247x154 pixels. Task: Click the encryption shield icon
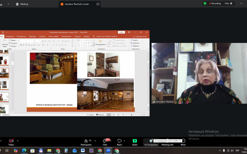click(205, 3)
